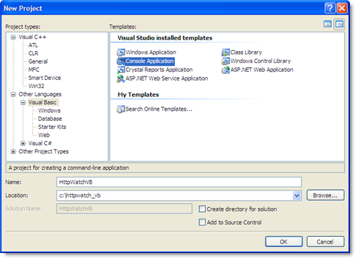Collapse the Other Languages node
356x259 pixels.
[13, 94]
